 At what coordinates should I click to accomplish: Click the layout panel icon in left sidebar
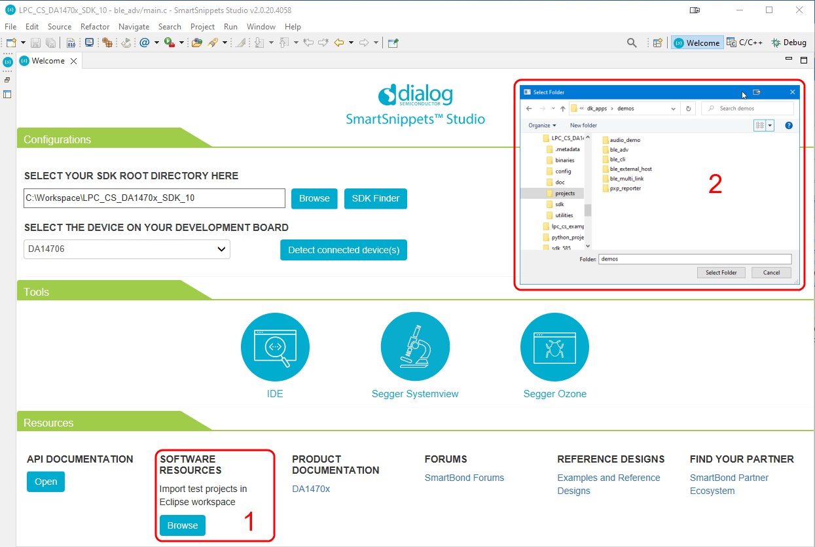tap(7, 94)
